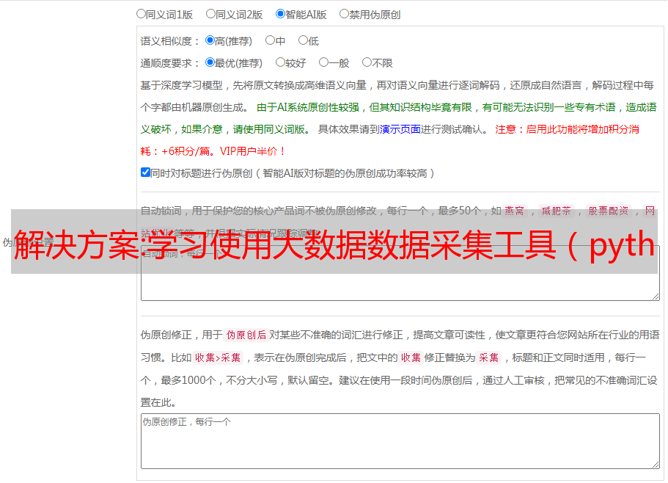Set 语义相似度 to 低
This screenshot has width=668, height=483.
point(303,40)
